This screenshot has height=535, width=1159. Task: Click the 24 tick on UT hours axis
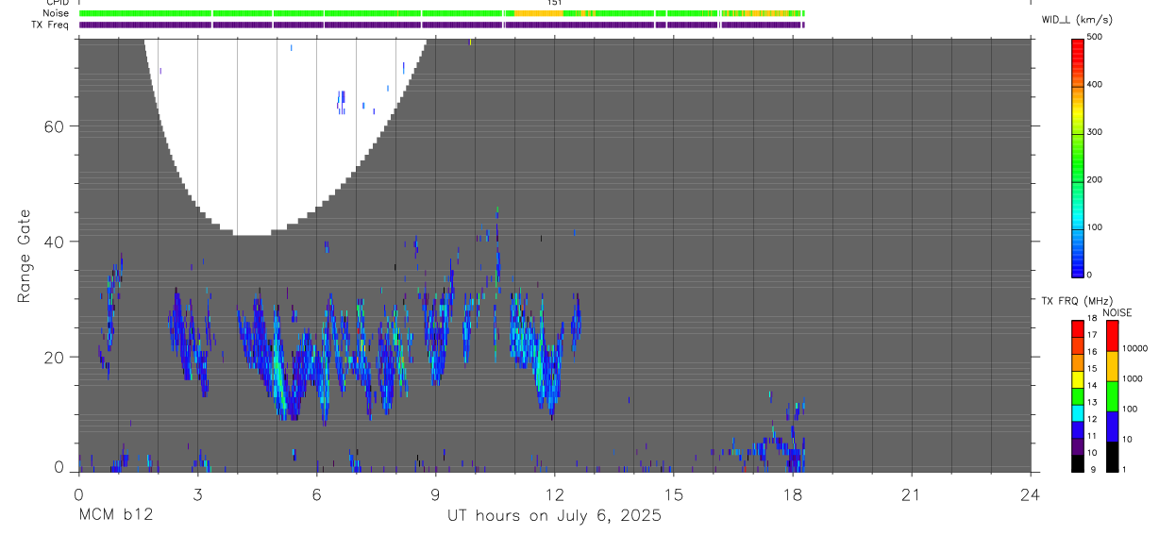pos(1031,493)
